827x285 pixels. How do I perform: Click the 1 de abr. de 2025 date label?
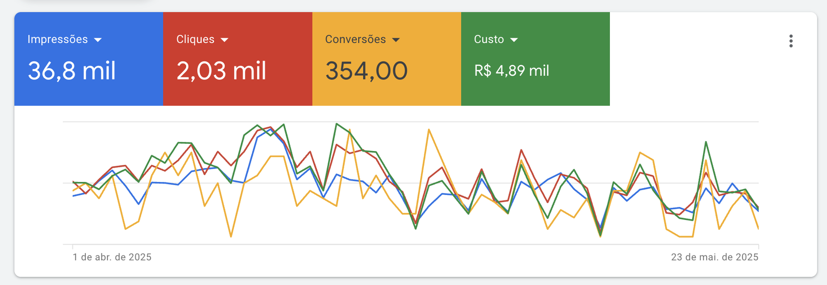pos(112,257)
